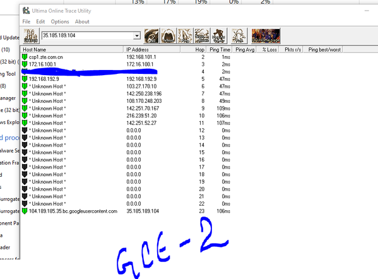Click the eye picture toolbar button
Image resolution: width=378 pixels, height=279 pixels.
click(151, 36)
